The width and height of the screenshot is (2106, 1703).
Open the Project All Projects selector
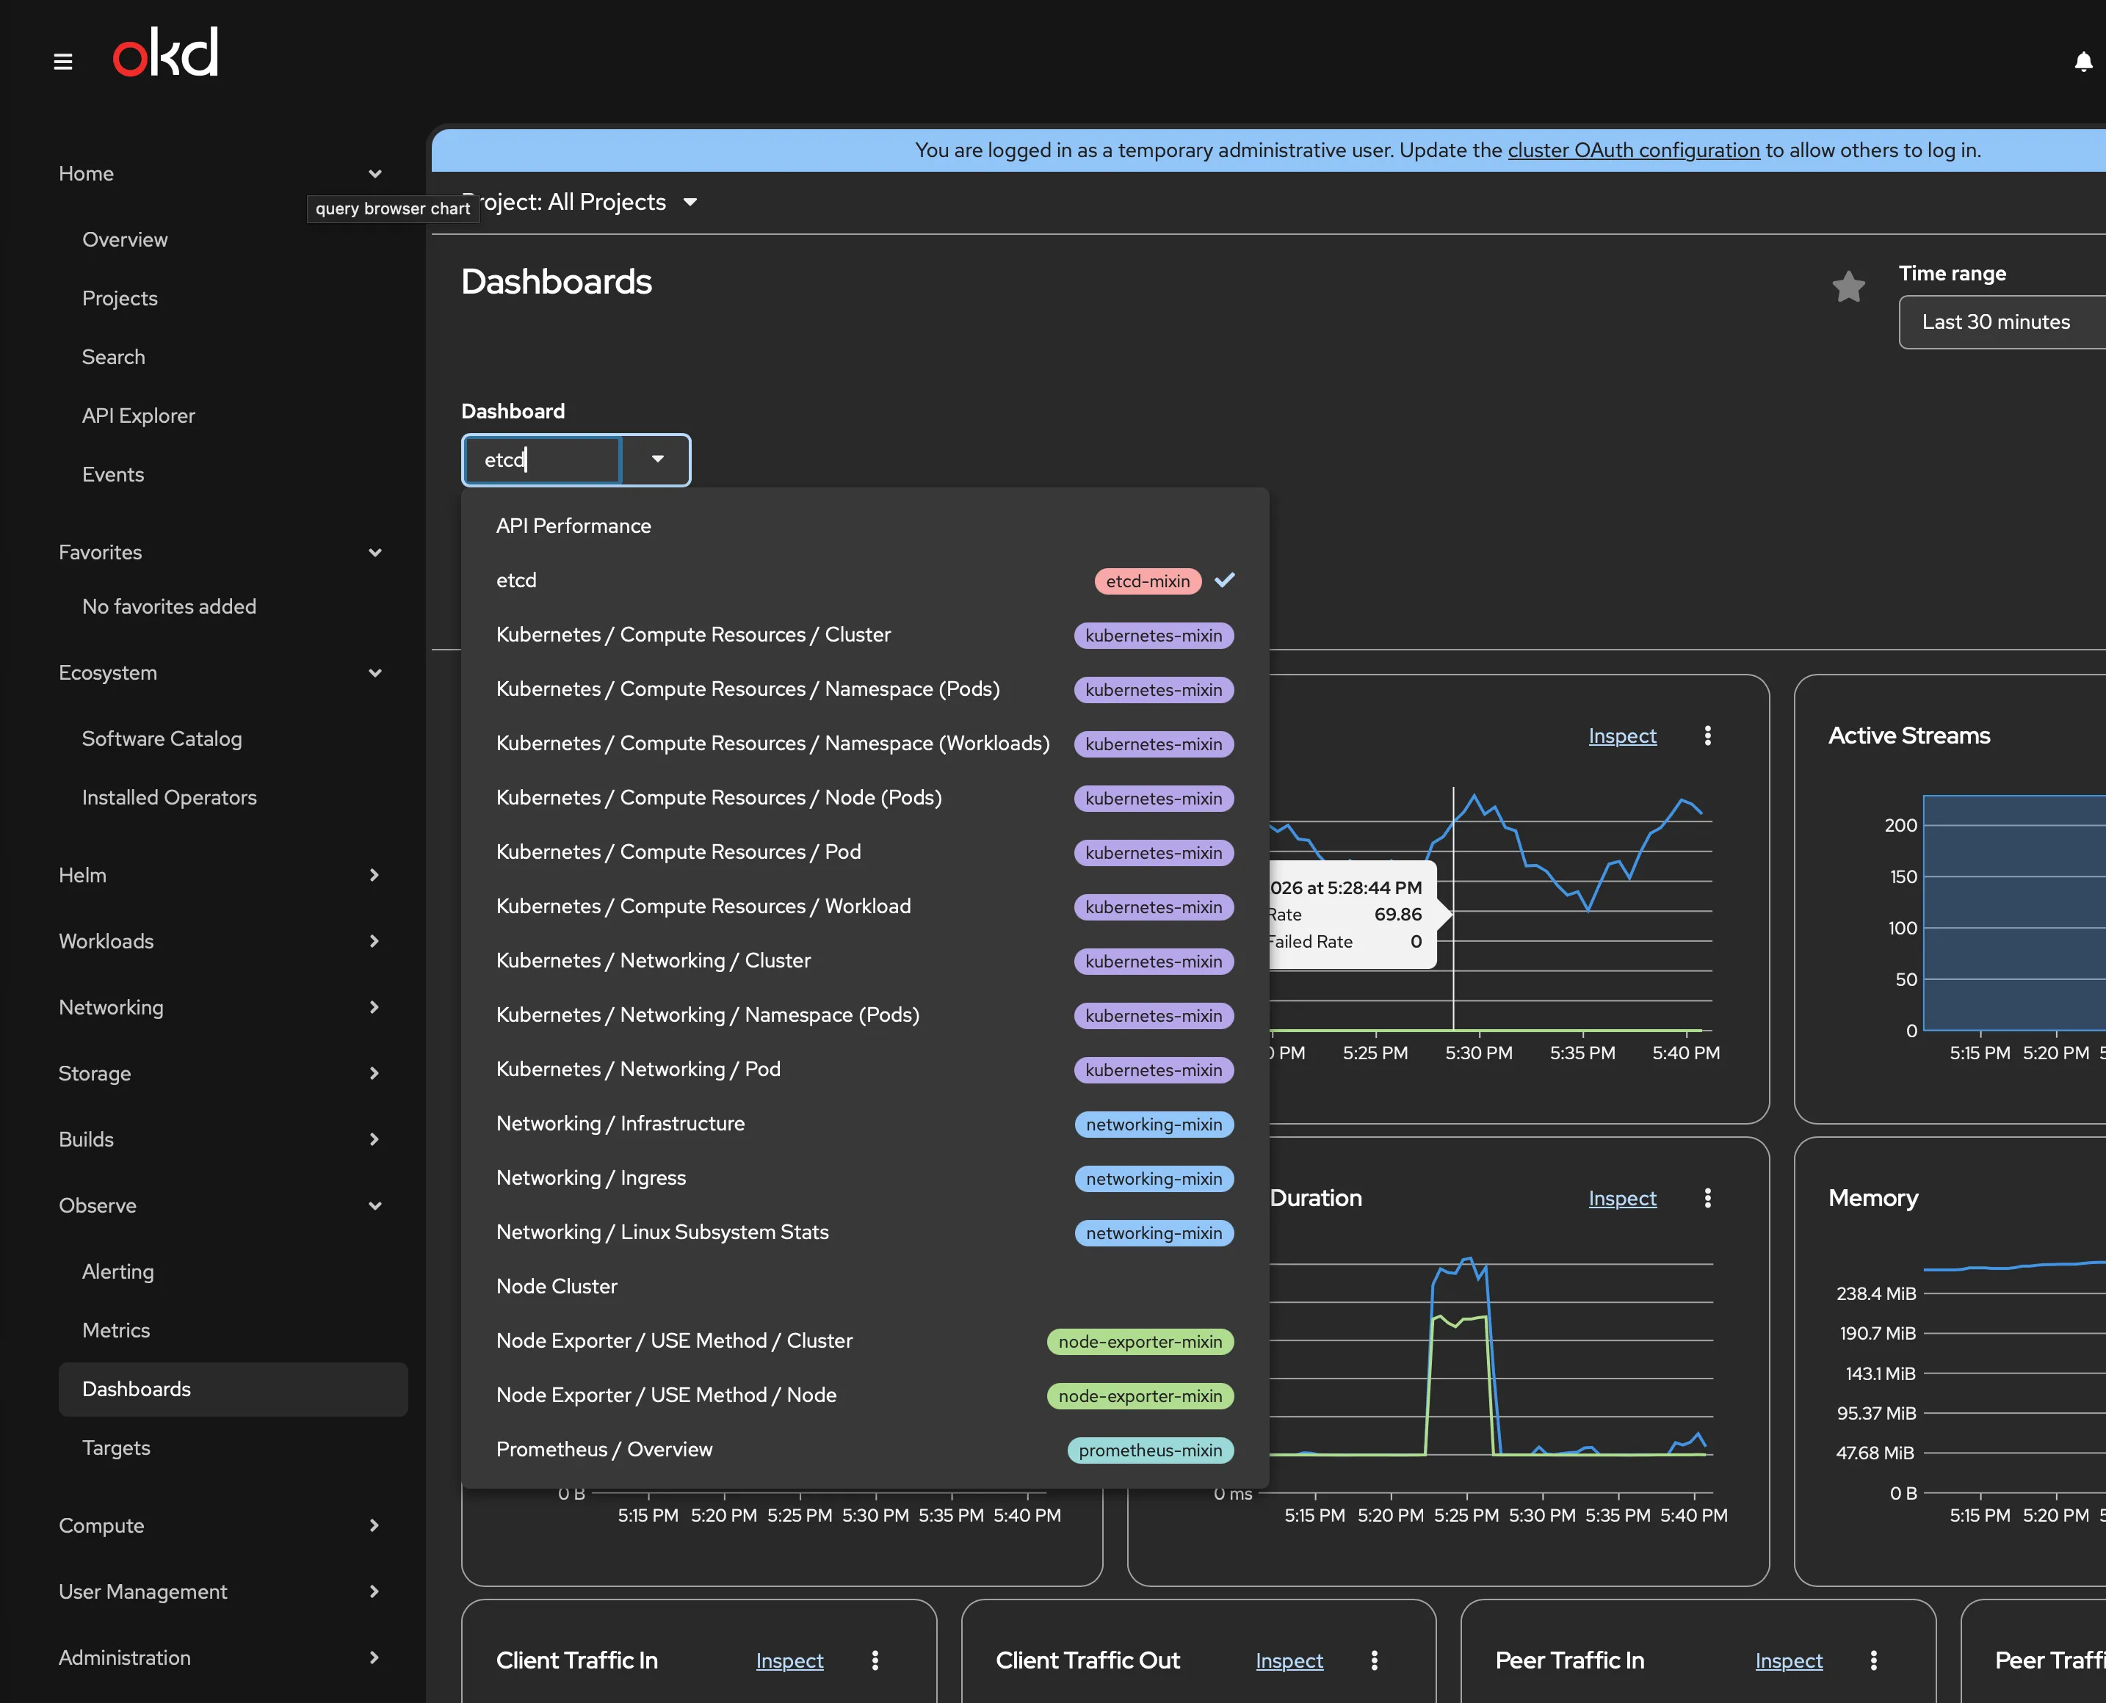[x=581, y=202]
